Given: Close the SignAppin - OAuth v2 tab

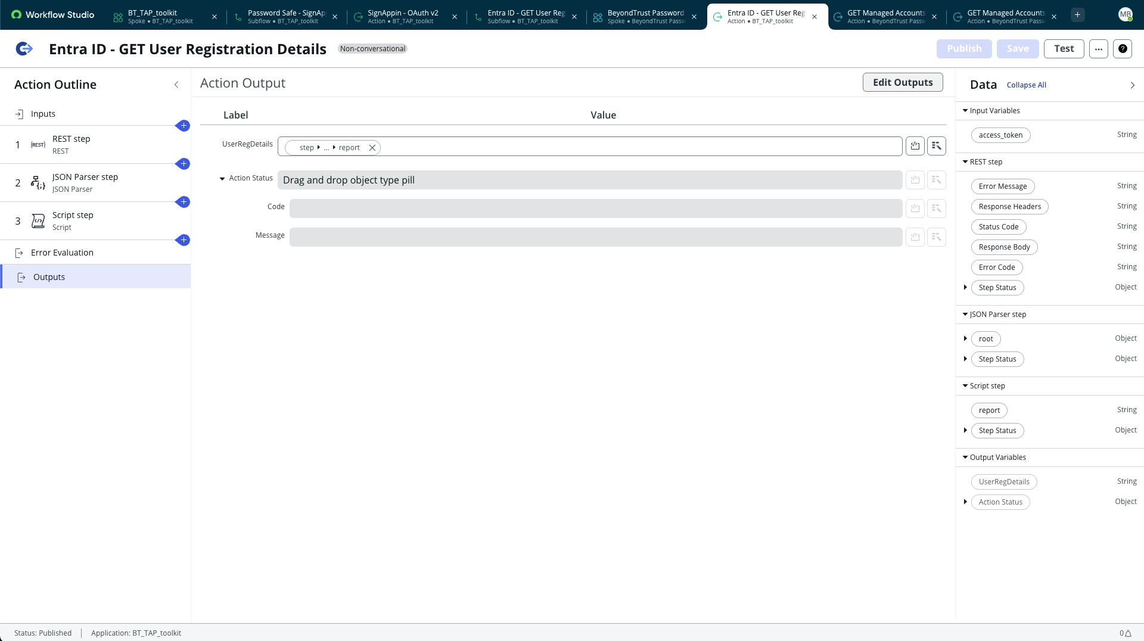Looking at the screenshot, I should tap(455, 17).
